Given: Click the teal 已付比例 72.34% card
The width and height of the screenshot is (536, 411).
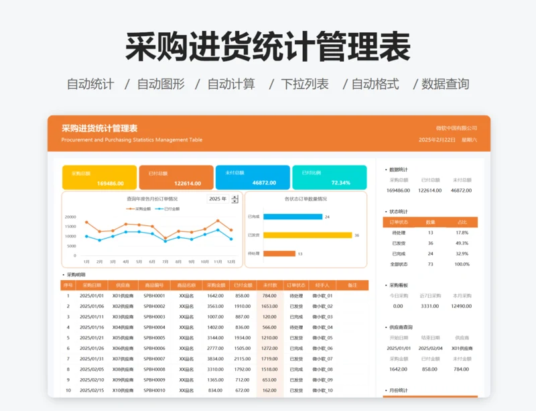Looking at the screenshot, I should [330, 178].
